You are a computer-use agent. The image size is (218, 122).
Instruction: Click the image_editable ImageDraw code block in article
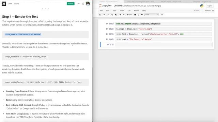tap(45, 57)
